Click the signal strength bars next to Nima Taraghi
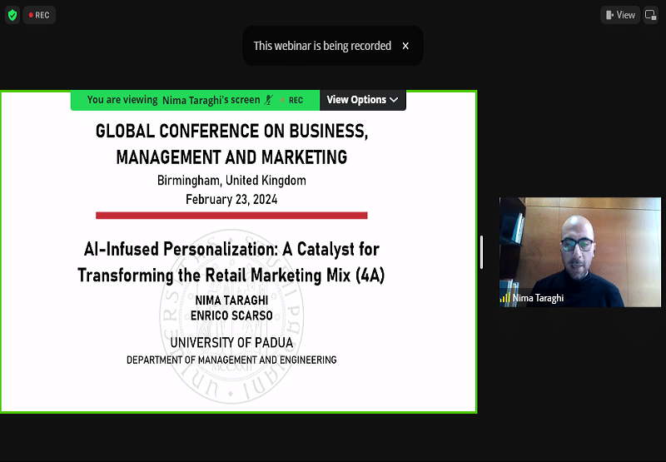Image resolution: width=666 pixels, height=462 pixels. pyautogui.click(x=505, y=298)
